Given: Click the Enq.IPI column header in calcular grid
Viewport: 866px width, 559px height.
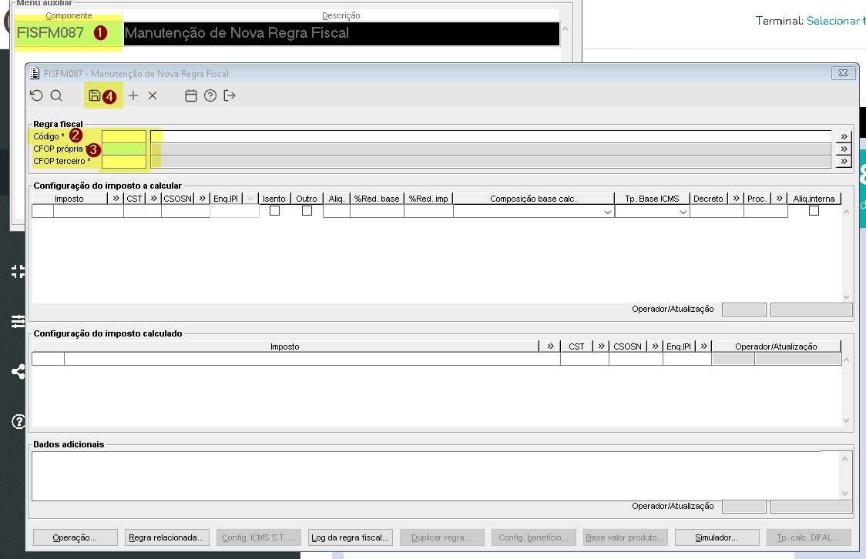Looking at the screenshot, I should [x=226, y=199].
